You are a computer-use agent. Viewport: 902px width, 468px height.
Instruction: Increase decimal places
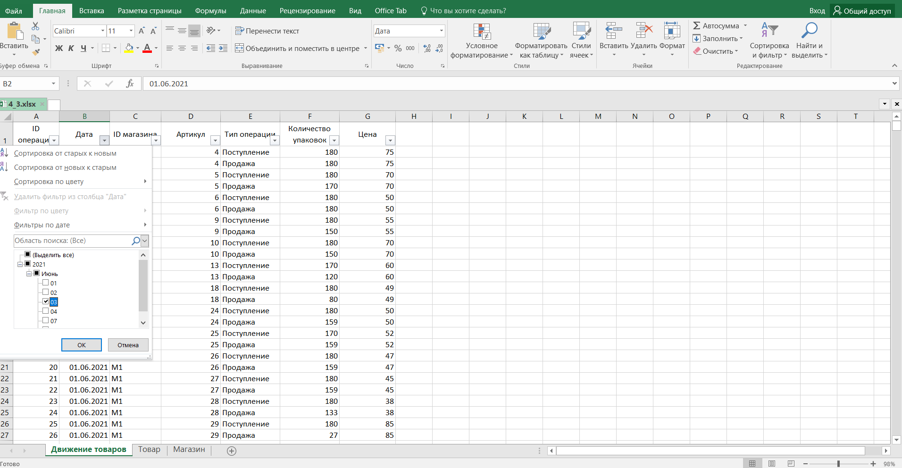tap(427, 48)
